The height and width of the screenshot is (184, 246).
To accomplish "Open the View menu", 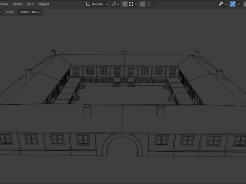I will click(4, 4).
